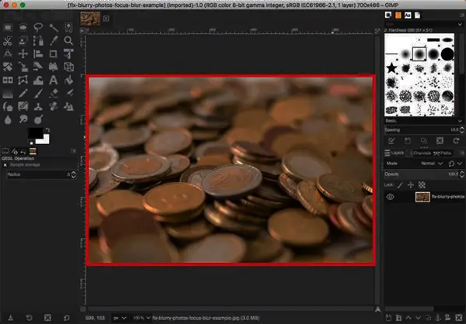Adjust the layer Opacity slider

[419, 174]
